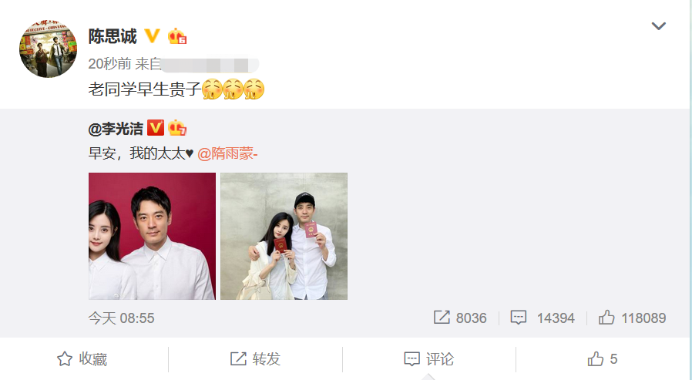The width and height of the screenshot is (692, 380).
Task: Click the crown badge next to 李光洁
Action: pos(177,128)
